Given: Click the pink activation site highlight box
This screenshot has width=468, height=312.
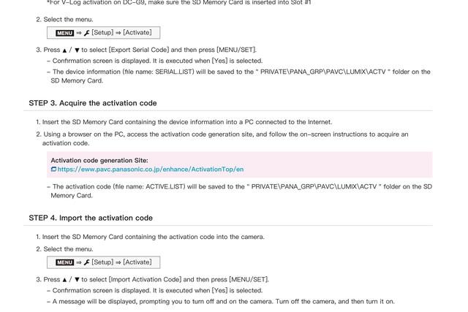Looking at the screenshot, I should [x=240, y=164].
